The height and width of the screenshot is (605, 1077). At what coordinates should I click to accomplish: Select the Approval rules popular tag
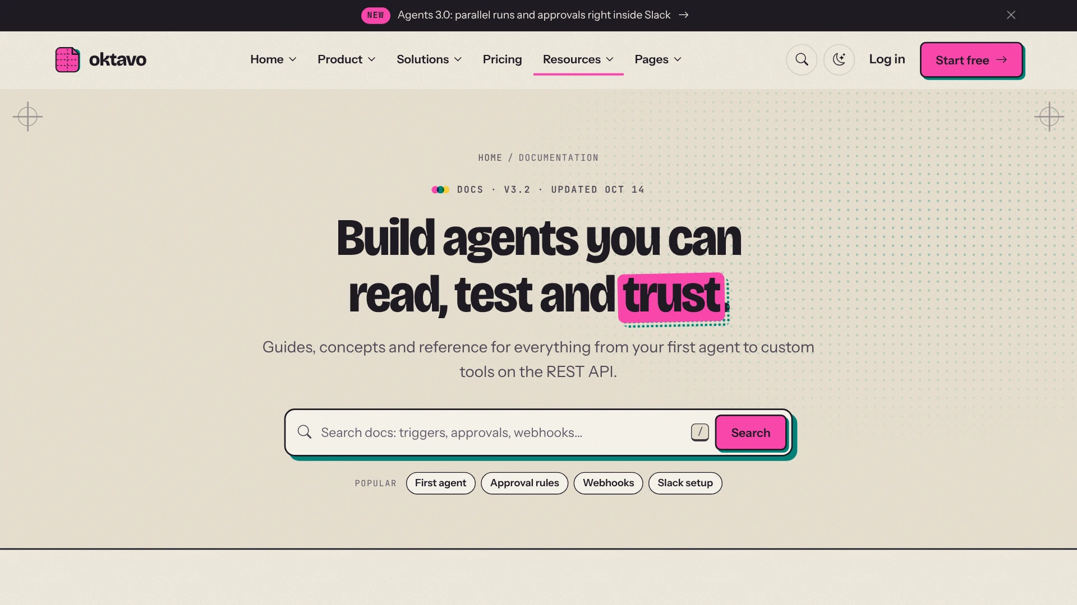tap(524, 483)
